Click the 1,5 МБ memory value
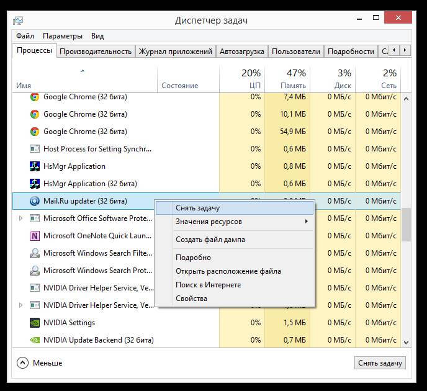 tap(294, 323)
